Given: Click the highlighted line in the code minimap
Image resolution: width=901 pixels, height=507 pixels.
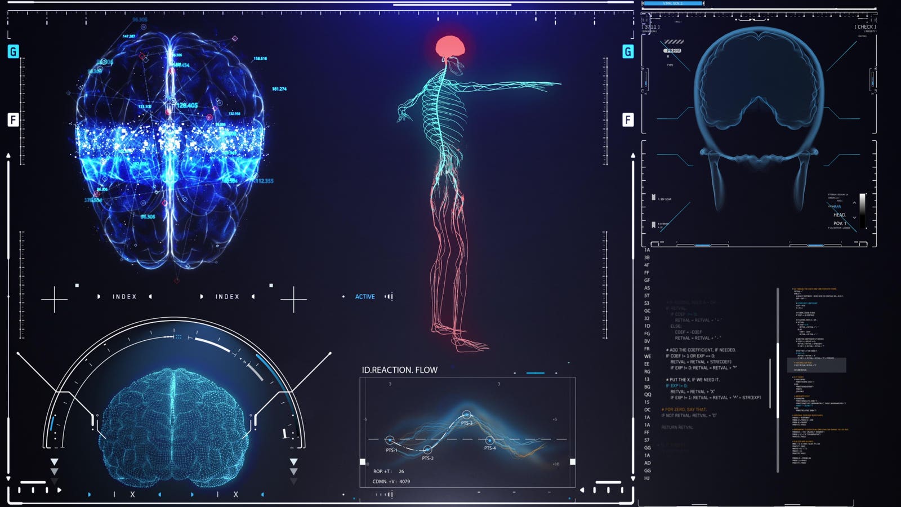Looking at the screenshot, I should tap(816, 364).
